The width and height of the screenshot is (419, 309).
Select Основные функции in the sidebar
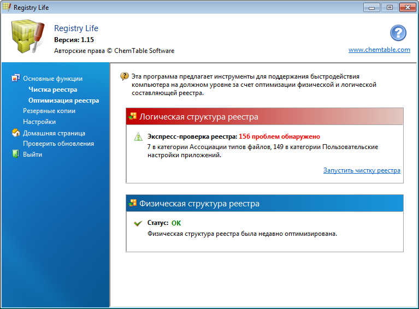click(52, 79)
